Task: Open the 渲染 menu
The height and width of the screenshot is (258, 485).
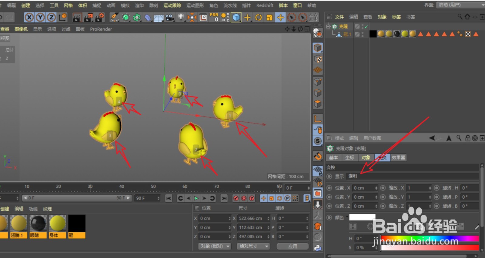Action: tap(139, 5)
